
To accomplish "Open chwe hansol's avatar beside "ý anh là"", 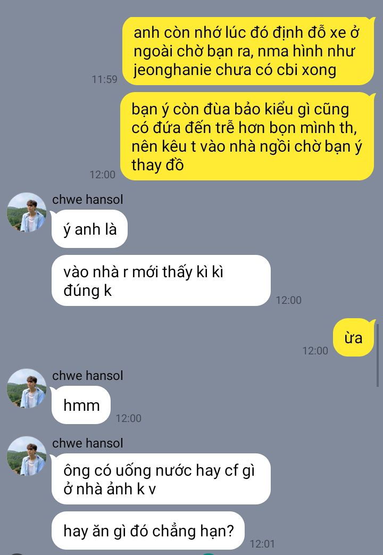I will [x=27, y=212].
